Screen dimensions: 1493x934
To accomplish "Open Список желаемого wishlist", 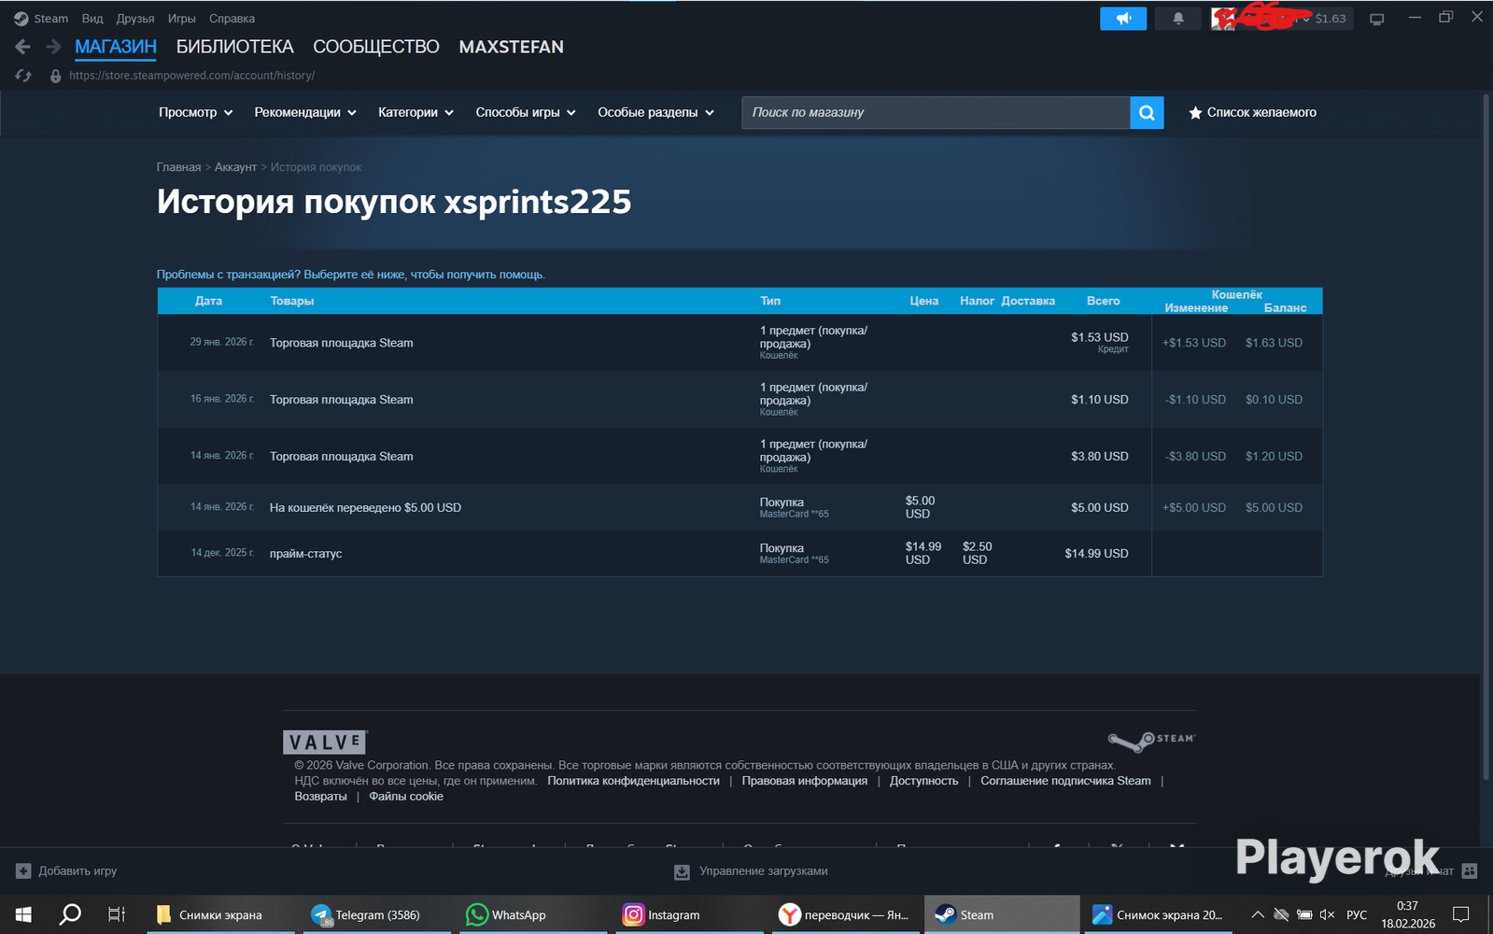I will pos(1252,113).
